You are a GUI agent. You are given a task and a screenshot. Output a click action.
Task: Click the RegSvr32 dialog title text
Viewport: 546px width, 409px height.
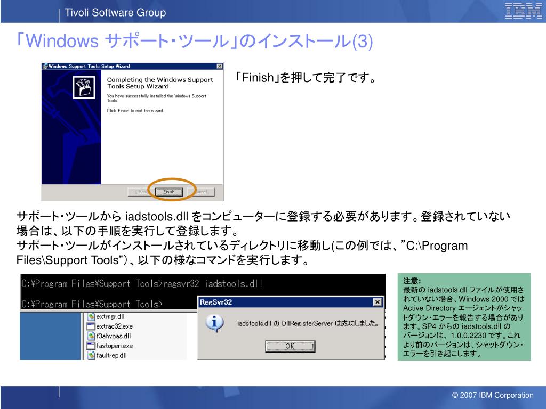coord(216,302)
